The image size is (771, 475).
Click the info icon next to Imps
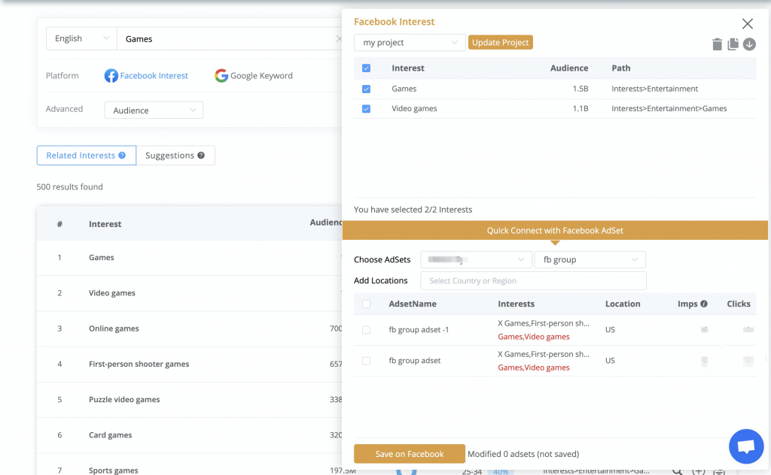[x=704, y=304]
